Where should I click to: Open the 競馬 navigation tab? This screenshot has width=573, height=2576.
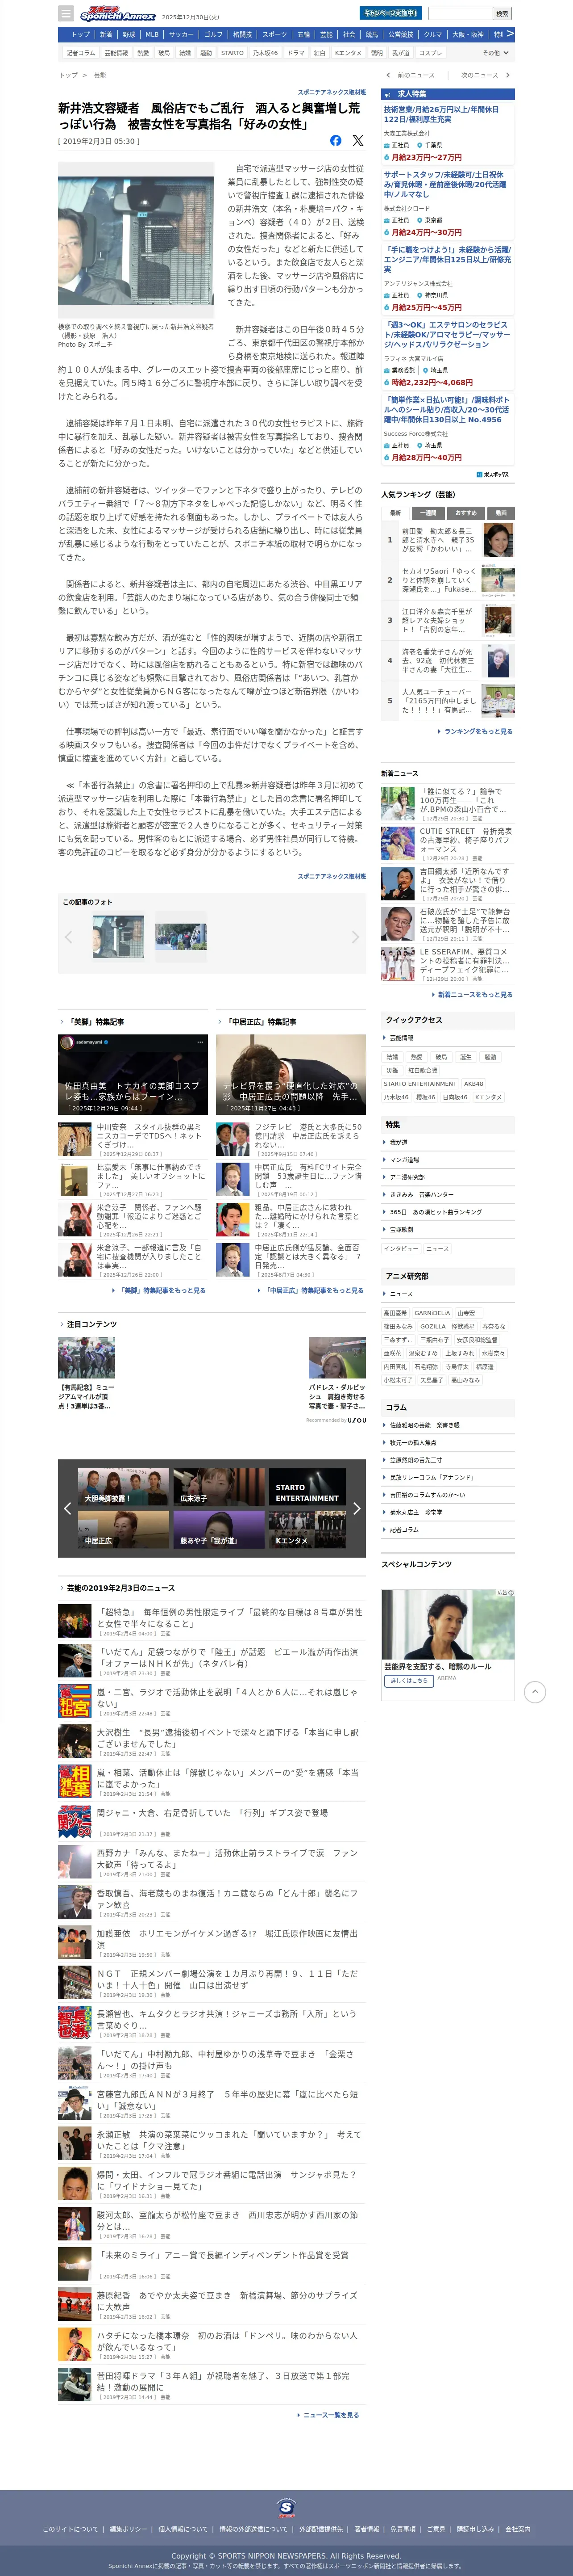point(372,34)
